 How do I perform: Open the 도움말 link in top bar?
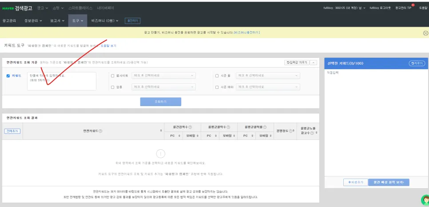coord(423,8)
